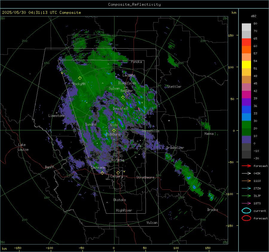The image size is (269, 252).
Task: Click the RockyMH label
Action: pos(79,84)
